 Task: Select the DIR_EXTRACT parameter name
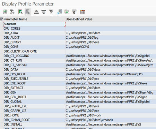click(x=14, y=88)
